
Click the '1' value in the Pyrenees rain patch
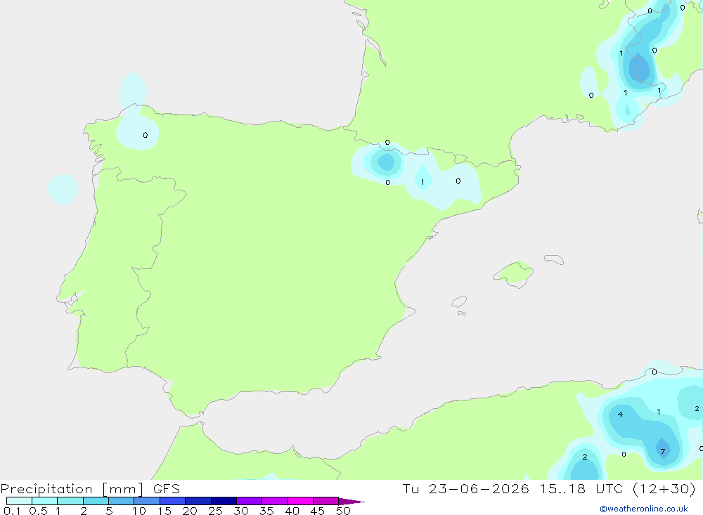(423, 182)
